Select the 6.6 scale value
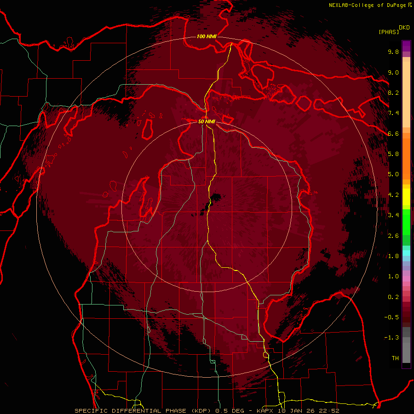Viewport: 414px width, 414px height. pos(393,133)
